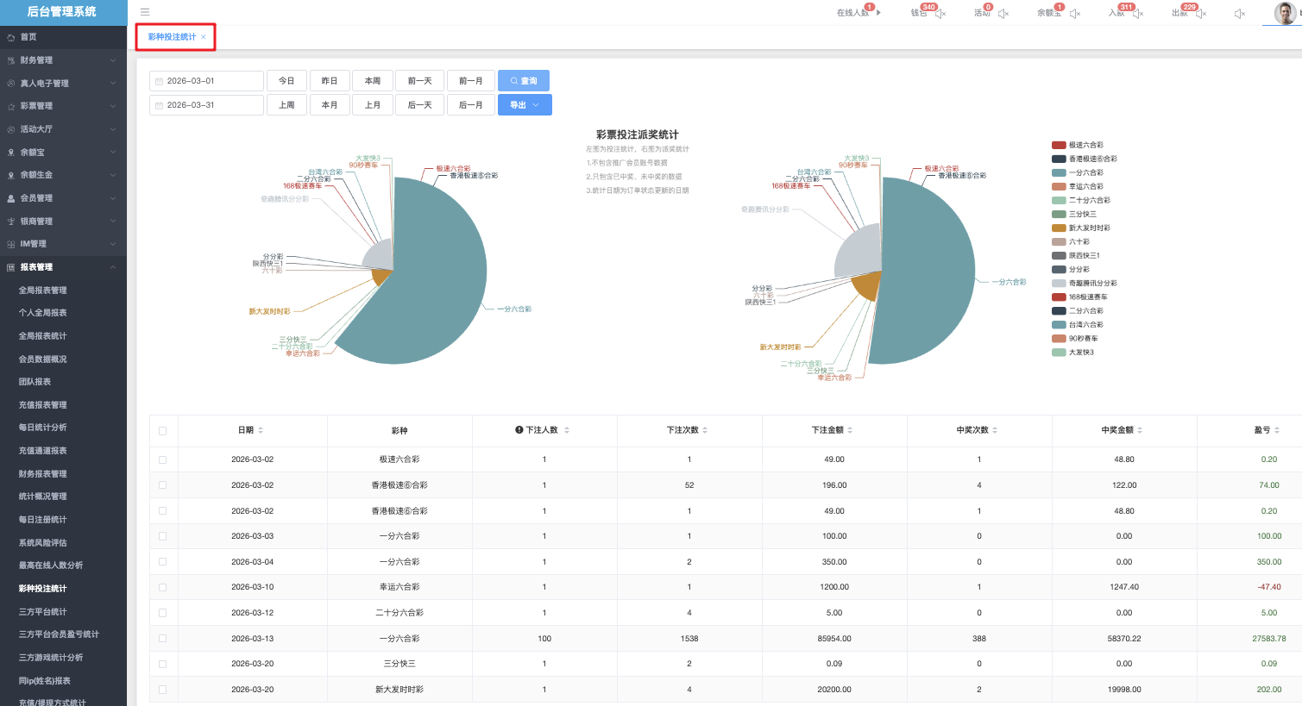Viewport: 1302px width, 706px height.
Task: Click the 查询 search button
Action: coord(524,81)
